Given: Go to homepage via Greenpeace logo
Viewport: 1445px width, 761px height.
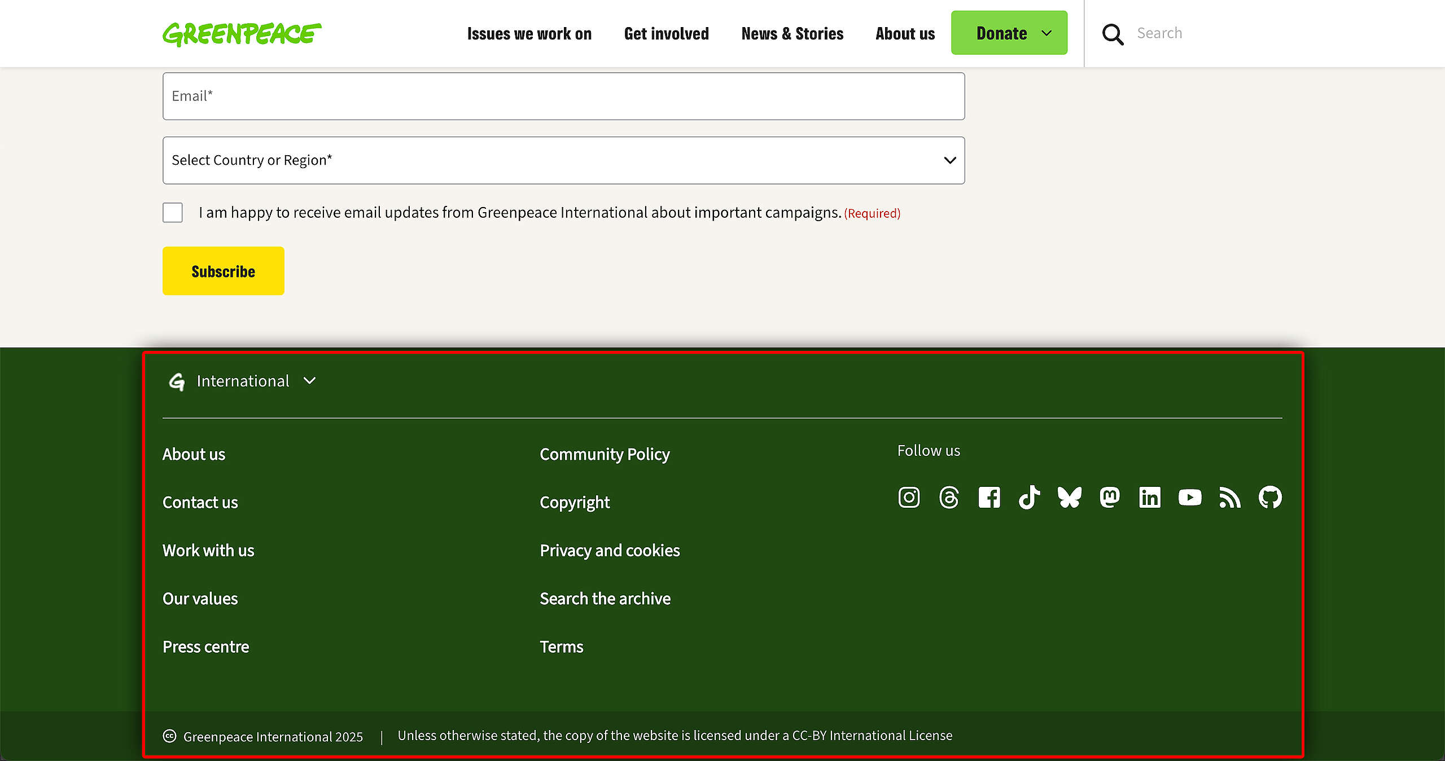Looking at the screenshot, I should click(x=242, y=34).
